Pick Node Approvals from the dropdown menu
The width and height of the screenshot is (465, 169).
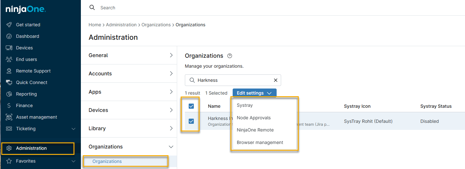click(x=254, y=118)
